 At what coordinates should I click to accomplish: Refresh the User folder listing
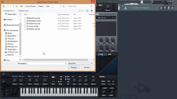click(64, 6)
